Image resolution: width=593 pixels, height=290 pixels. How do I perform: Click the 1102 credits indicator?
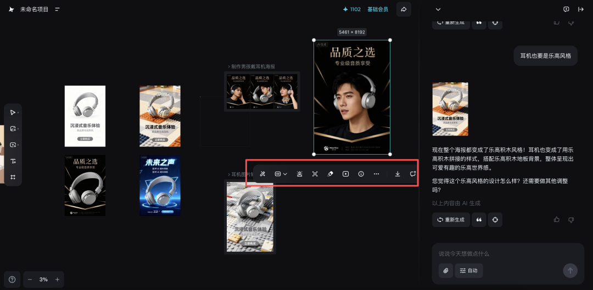coord(352,9)
